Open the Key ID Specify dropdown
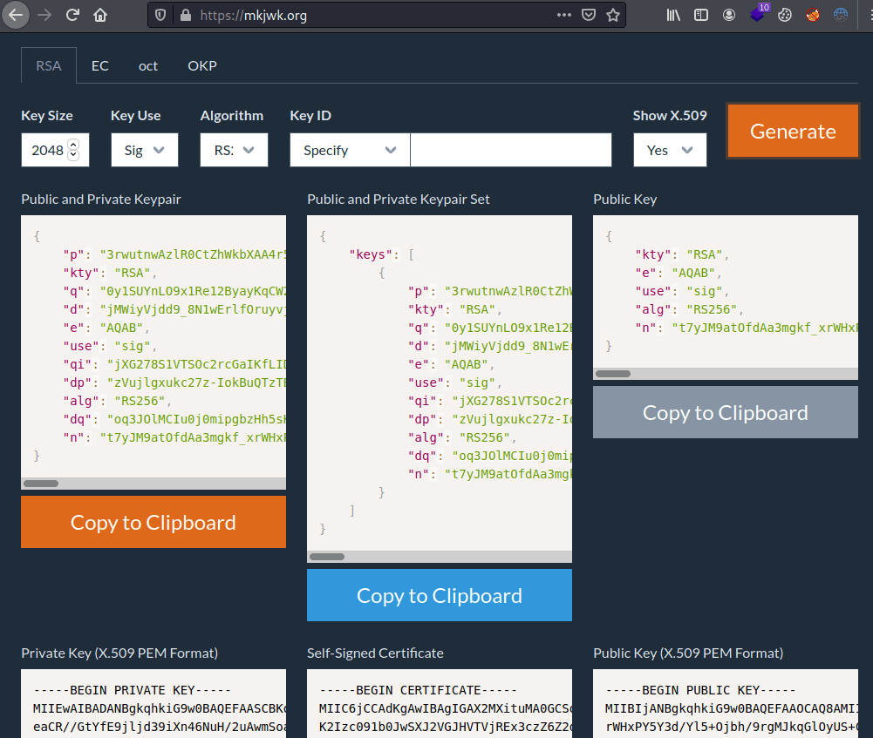This screenshot has width=873, height=738. tap(350, 150)
